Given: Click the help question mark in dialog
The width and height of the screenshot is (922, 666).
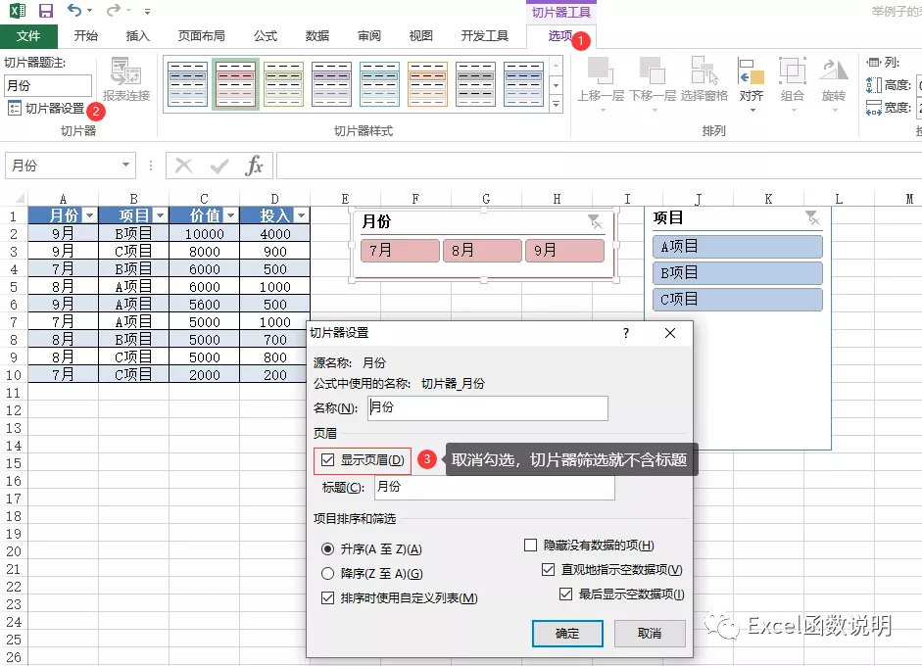Looking at the screenshot, I should click(626, 333).
